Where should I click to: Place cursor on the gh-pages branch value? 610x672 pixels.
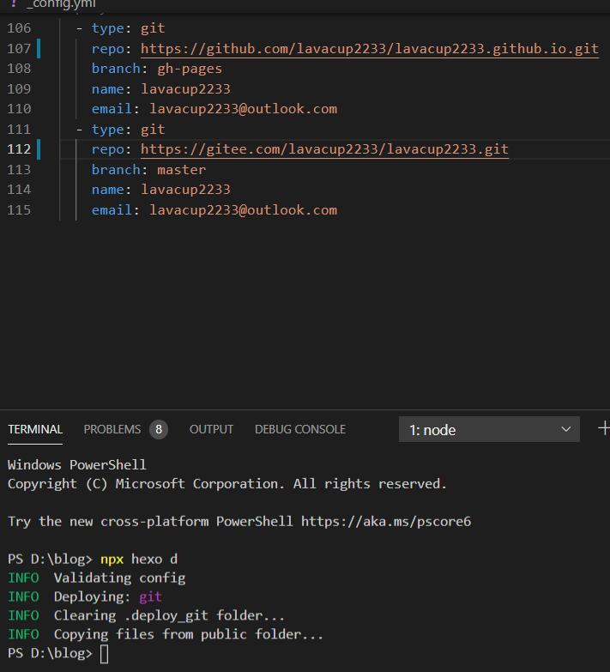(x=189, y=69)
